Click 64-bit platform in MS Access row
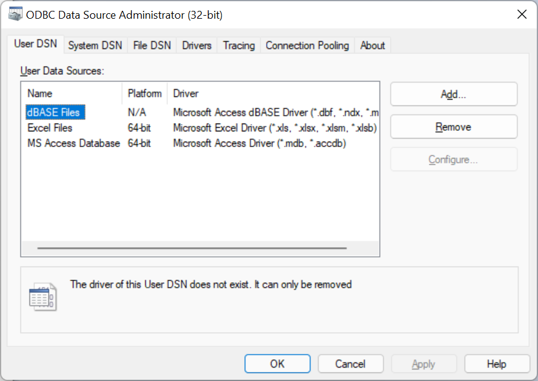Screen dimensions: 538x381 click(x=139, y=143)
